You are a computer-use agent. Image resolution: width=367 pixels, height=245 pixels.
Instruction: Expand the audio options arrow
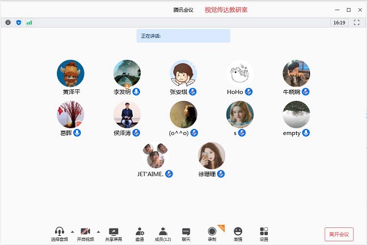tap(73, 232)
